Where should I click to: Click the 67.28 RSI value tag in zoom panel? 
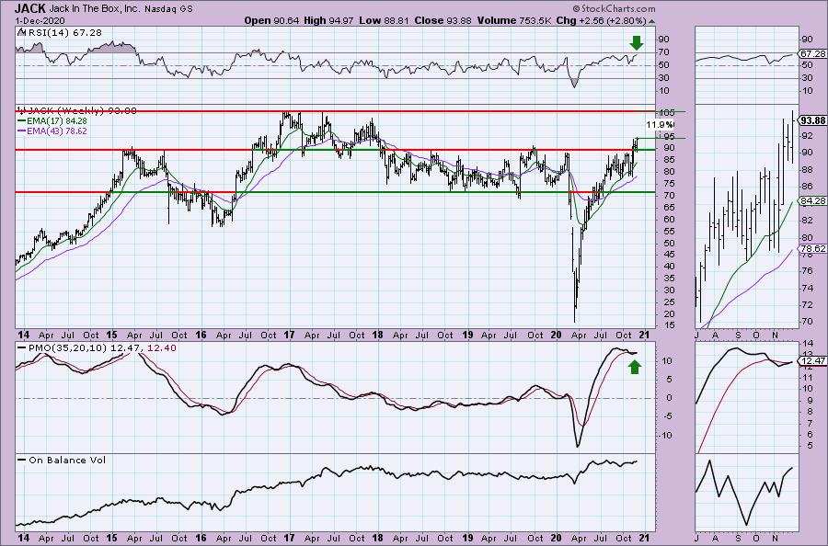[x=812, y=54]
